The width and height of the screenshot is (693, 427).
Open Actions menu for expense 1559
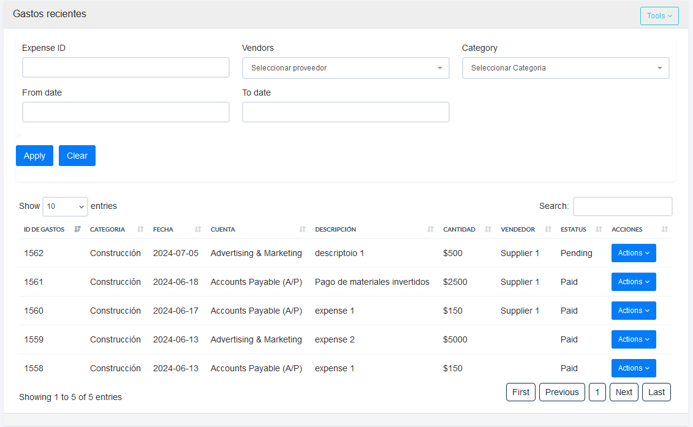pos(634,339)
